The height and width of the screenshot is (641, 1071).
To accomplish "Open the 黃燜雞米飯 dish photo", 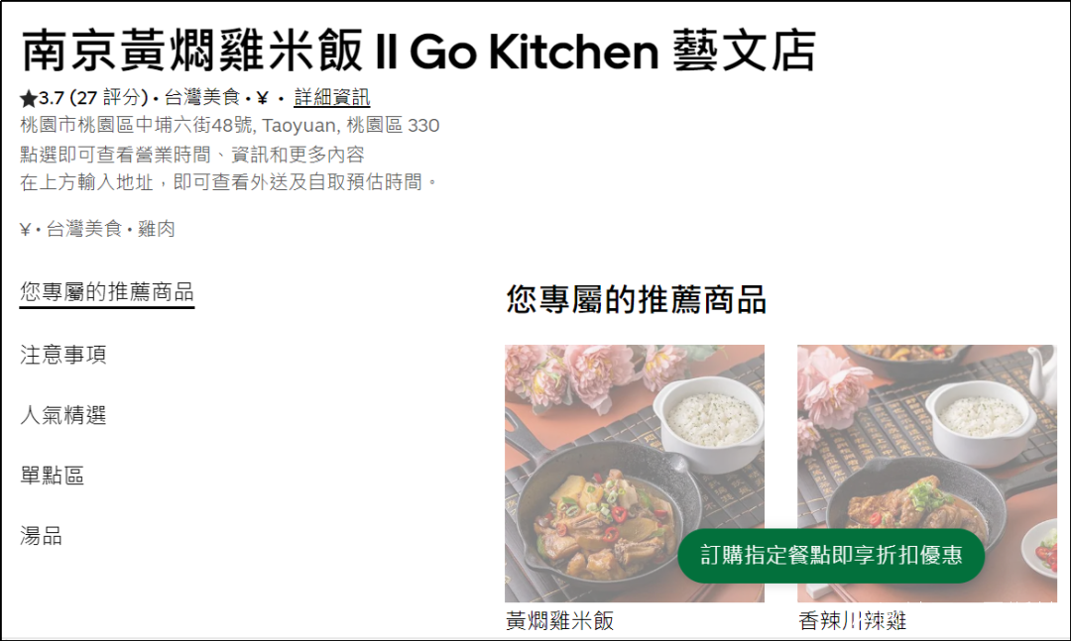I will point(635,473).
